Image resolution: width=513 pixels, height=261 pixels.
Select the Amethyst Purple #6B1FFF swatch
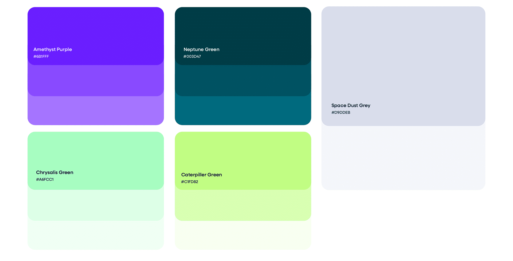click(95, 36)
